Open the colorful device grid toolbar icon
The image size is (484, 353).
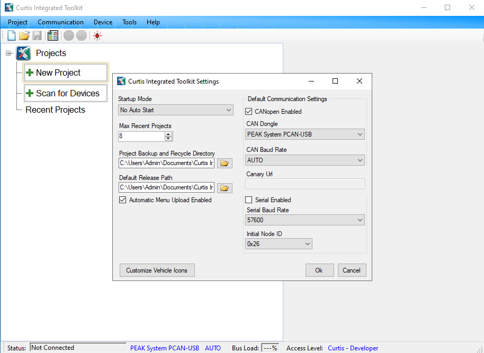pyautogui.click(x=52, y=35)
